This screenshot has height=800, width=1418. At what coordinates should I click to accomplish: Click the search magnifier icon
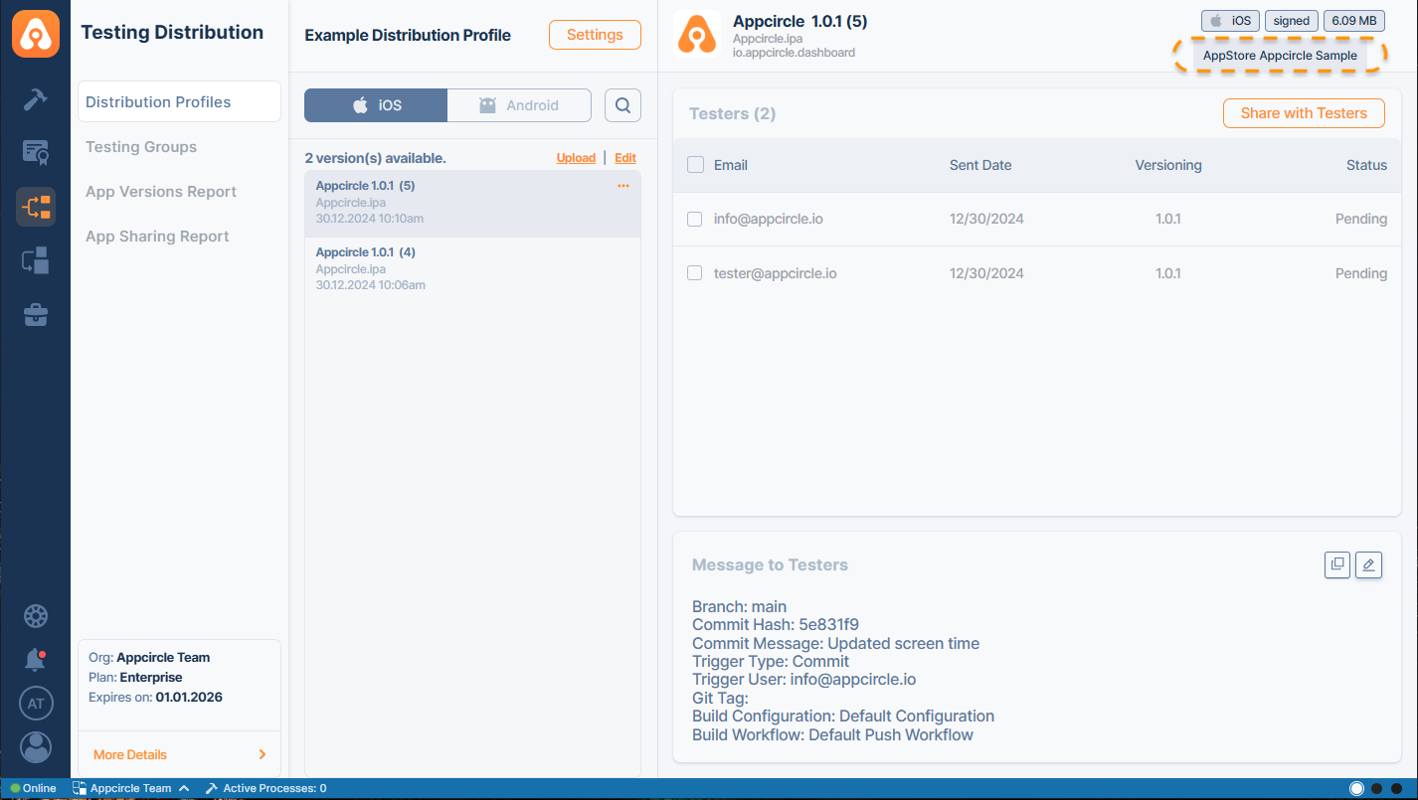622,105
